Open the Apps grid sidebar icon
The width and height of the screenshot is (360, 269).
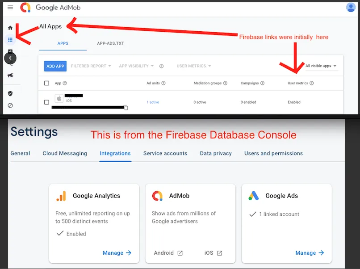pos(10,40)
